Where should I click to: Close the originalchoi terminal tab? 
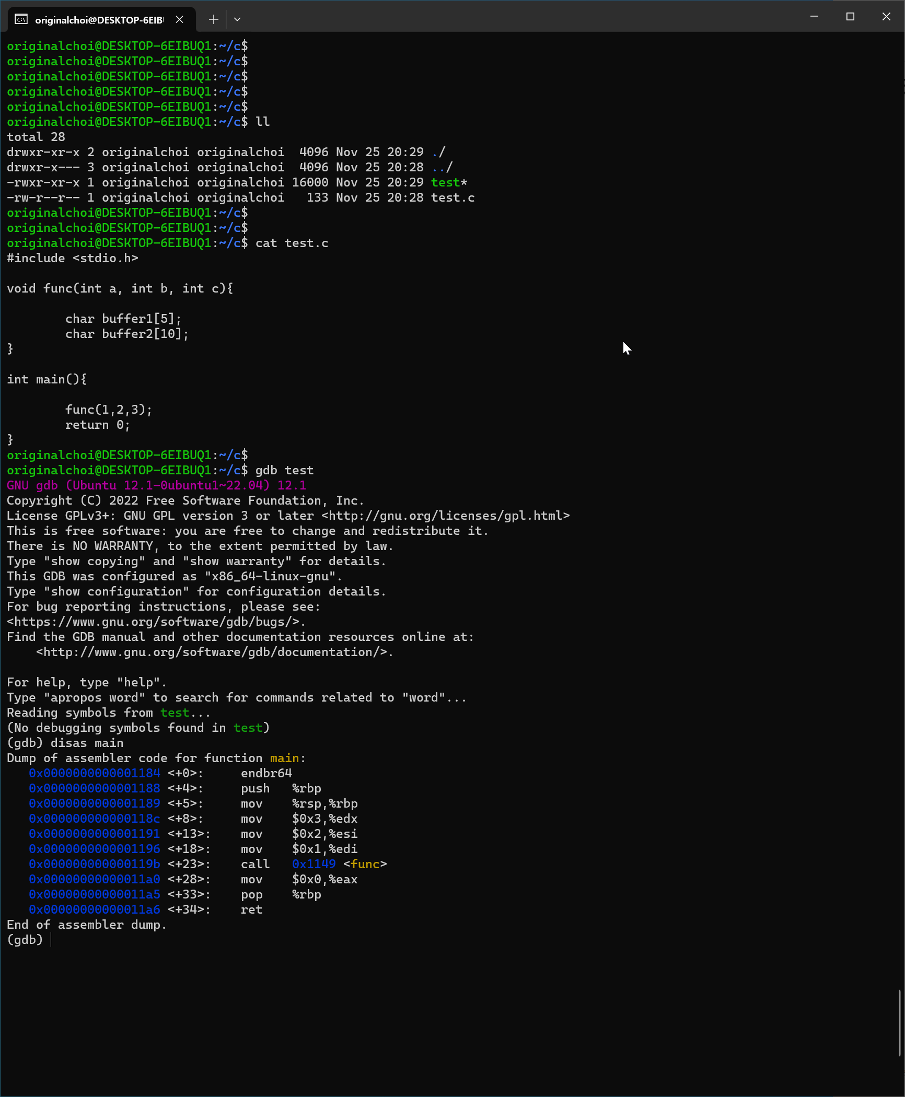tap(179, 19)
